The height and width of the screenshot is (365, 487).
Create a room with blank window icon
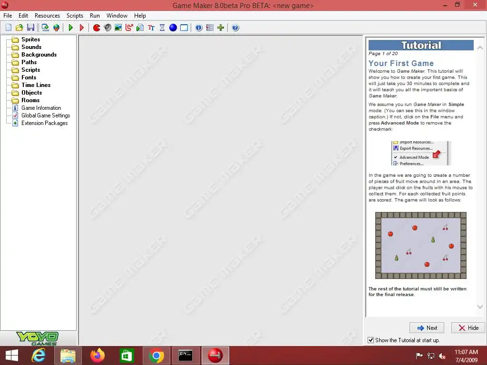coord(184,28)
